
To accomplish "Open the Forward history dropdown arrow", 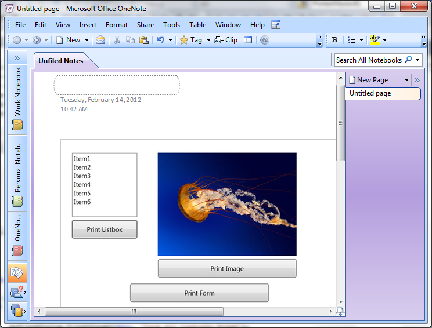I will point(46,40).
